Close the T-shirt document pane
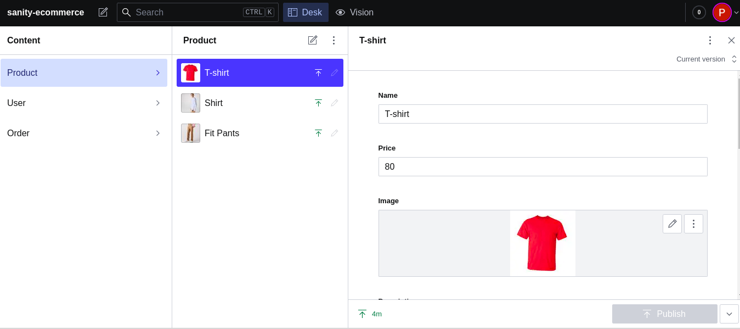Screen dimensions: 740x329 point(731,40)
